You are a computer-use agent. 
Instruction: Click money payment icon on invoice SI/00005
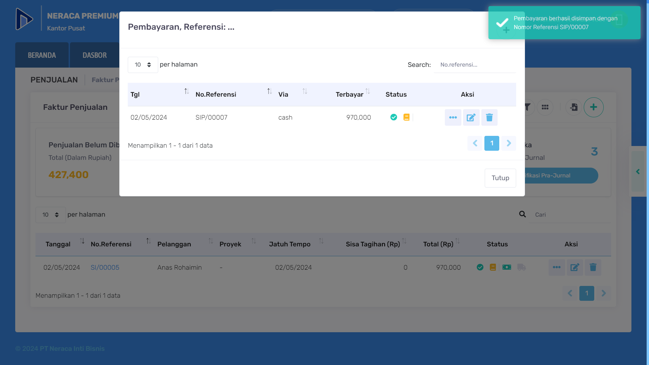(x=507, y=267)
